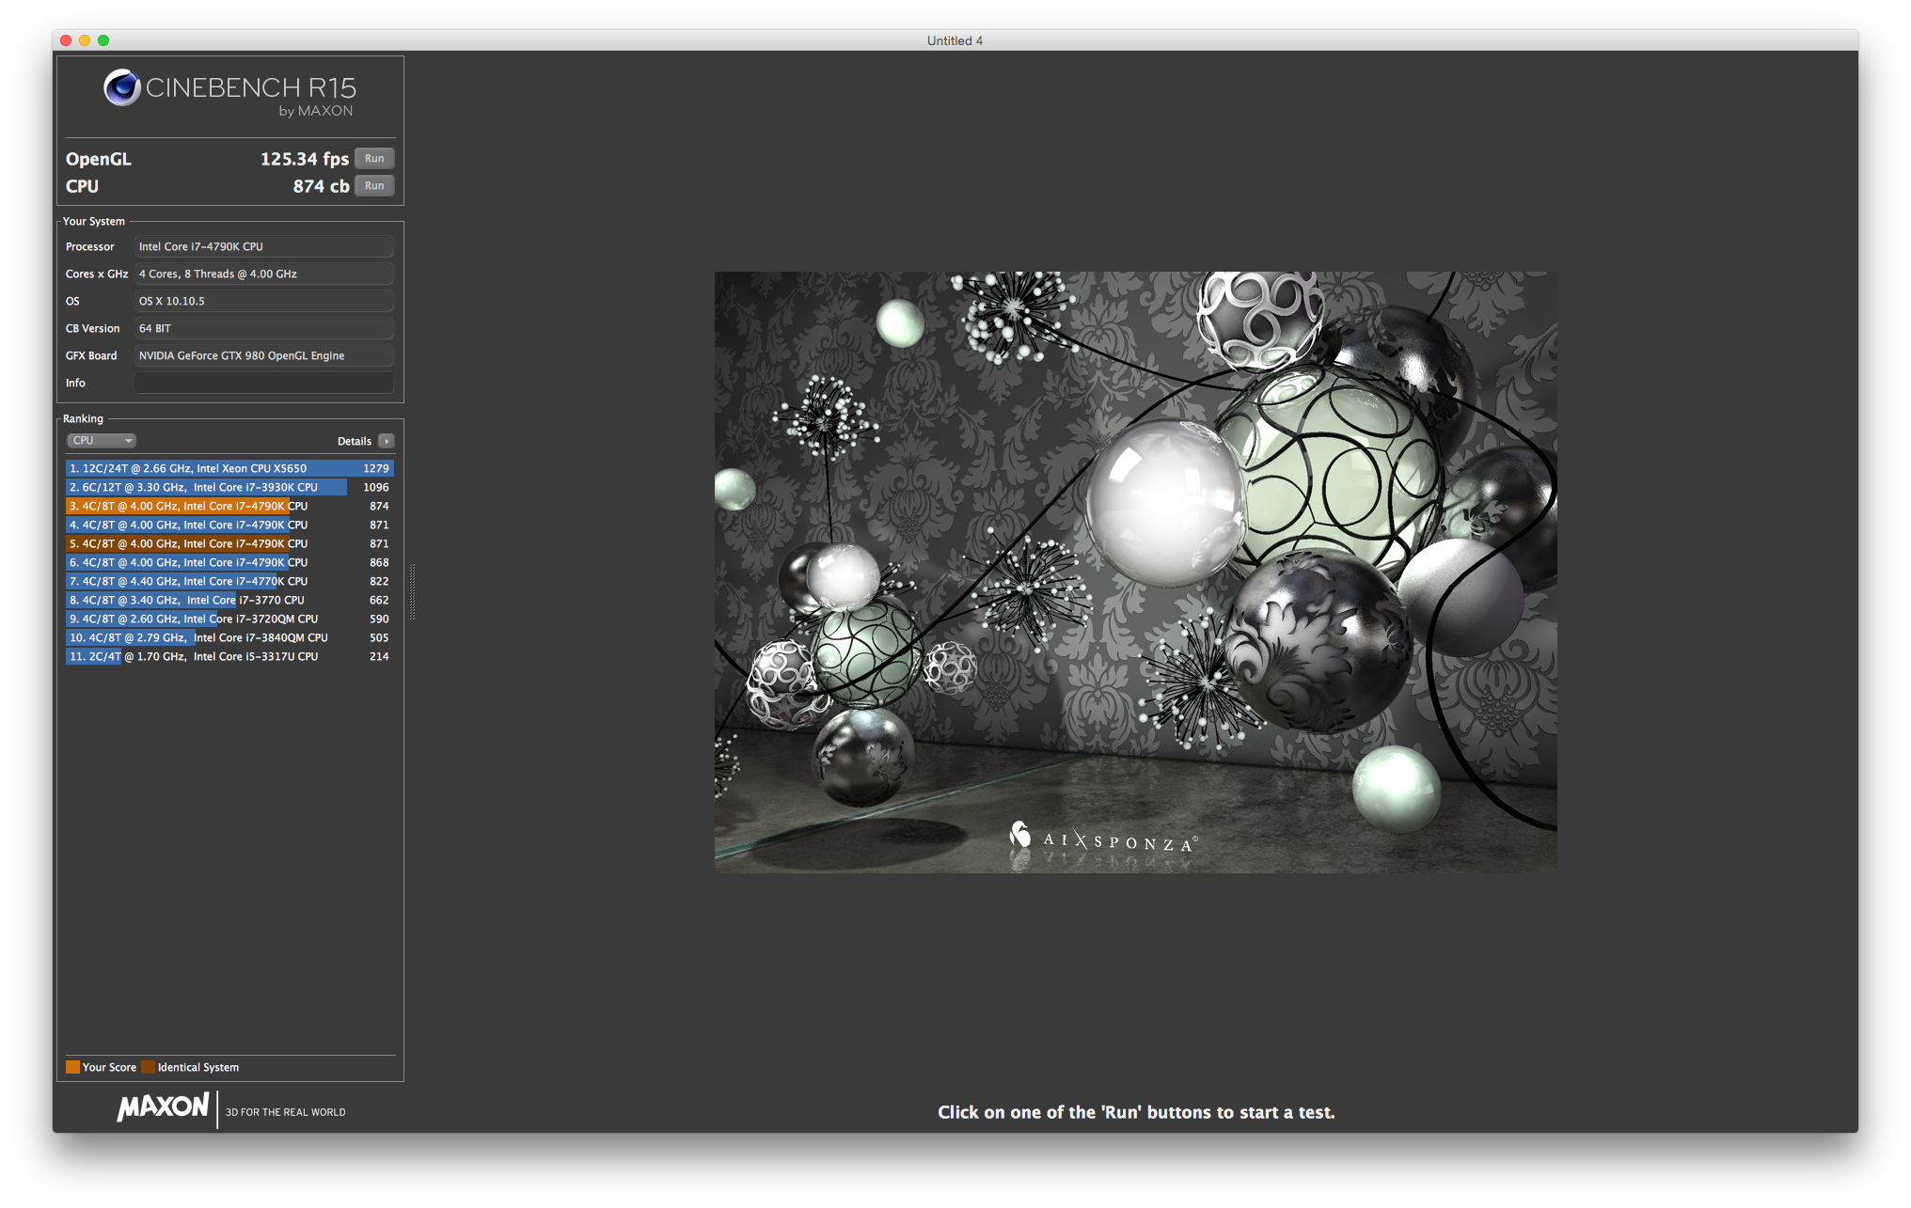Click the rendered spheres benchmark image
This screenshot has width=1911, height=1208.
(1135, 572)
